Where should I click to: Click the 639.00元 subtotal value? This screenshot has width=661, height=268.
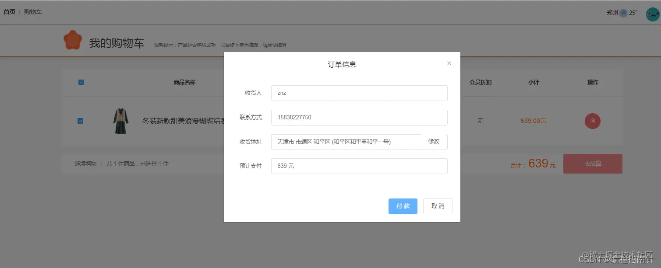tap(533, 121)
